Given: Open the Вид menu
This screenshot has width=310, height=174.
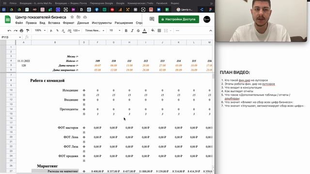Looking at the screenshot, I should pyautogui.click(x=42, y=23).
